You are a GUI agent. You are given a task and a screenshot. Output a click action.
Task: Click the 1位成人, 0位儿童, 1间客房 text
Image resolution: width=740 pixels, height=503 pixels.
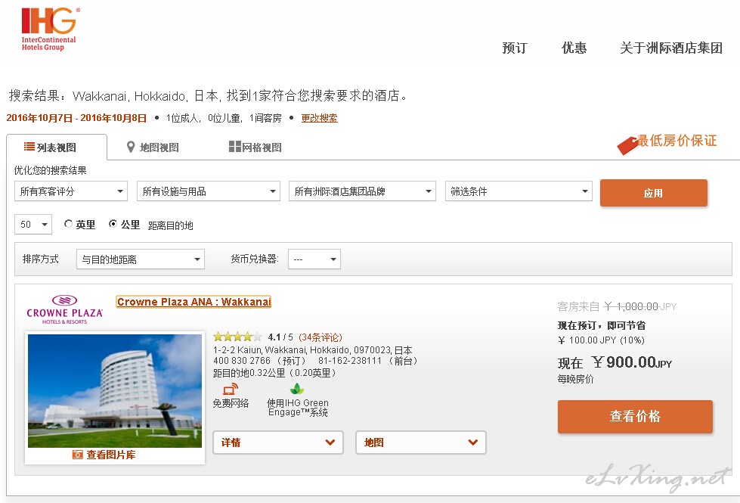coord(224,118)
